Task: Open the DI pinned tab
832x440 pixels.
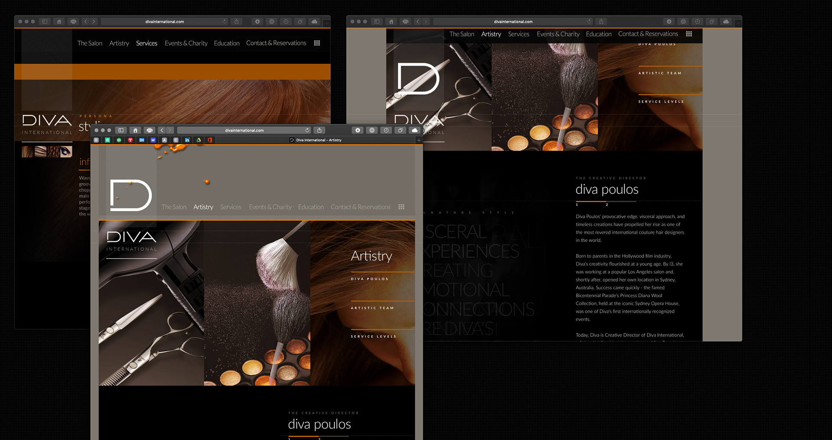Action: click(142, 140)
